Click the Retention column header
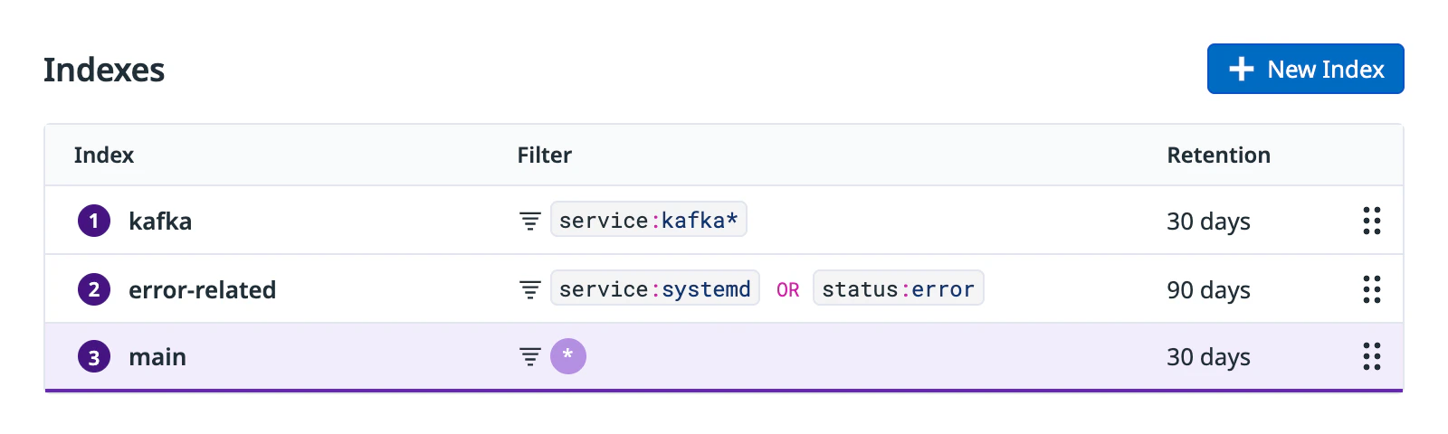This screenshot has height=434, width=1448. (x=1218, y=156)
